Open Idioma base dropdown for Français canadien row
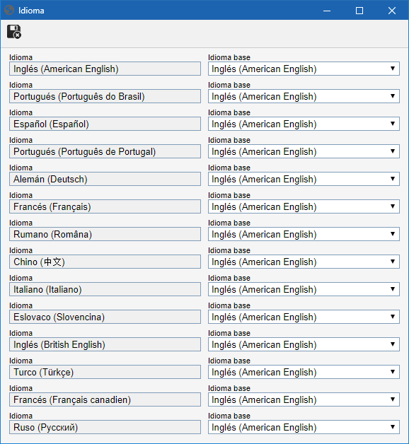The width and height of the screenshot is (409, 444). coord(304,399)
